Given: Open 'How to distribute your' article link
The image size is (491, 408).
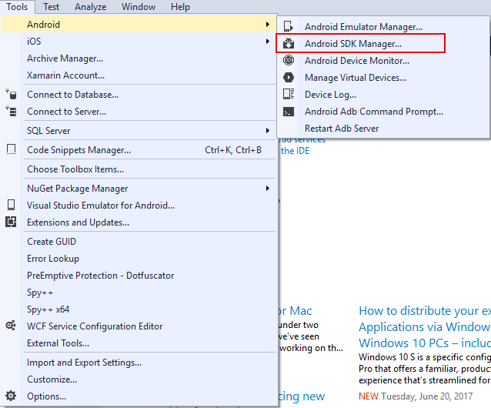Looking at the screenshot, I should point(425,326).
